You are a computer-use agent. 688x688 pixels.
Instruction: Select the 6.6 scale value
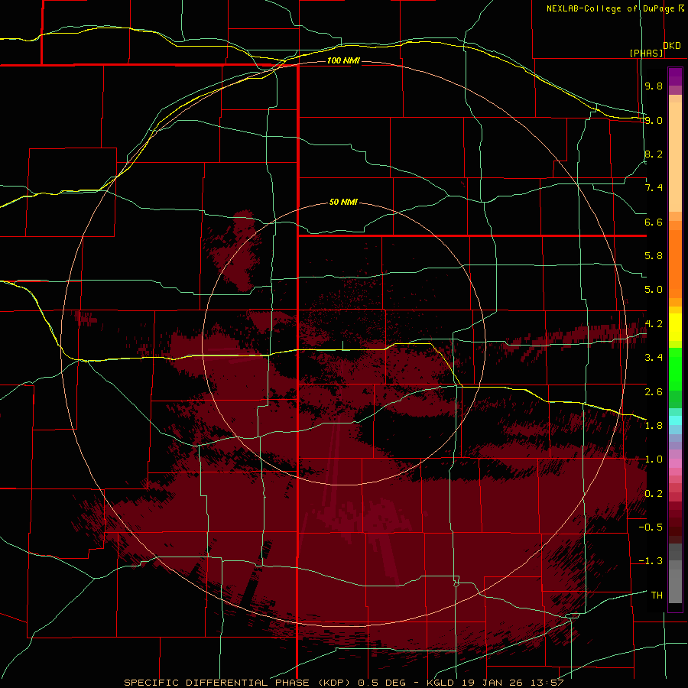click(x=654, y=222)
